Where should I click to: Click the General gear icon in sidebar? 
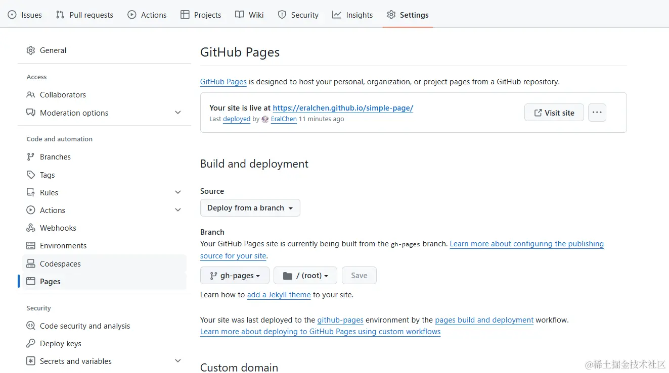pyautogui.click(x=31, y=50)
